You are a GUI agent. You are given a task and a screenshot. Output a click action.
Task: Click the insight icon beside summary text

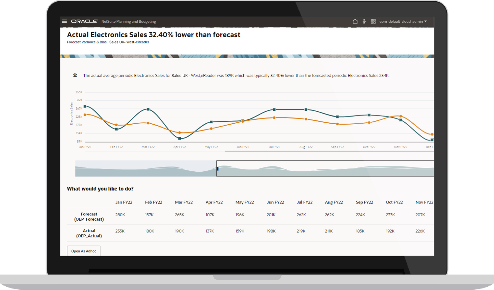click(x=75, y=75)
